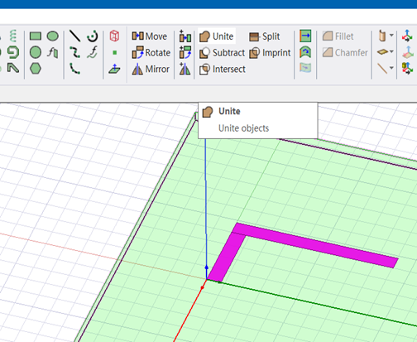Click the Rotate button
Image resolution: width=417 pixels, height=342 pixels.
(151, 52)
